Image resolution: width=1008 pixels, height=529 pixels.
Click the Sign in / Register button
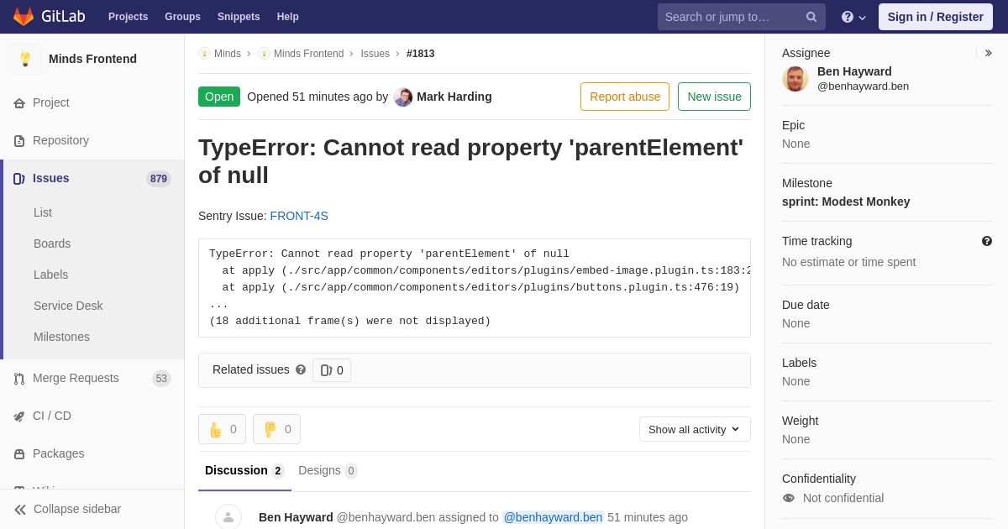(x=936, y=17)
